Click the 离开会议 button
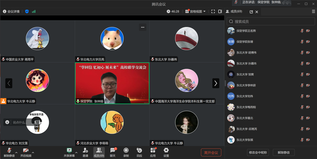Screen dimensions: 317x159 click(x=211, y=152)
